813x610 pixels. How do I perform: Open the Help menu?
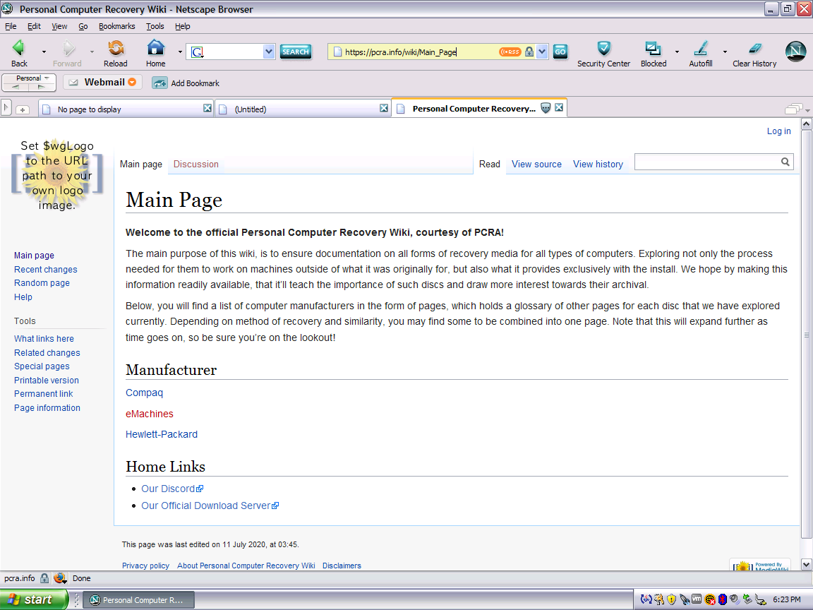(183, 26)
